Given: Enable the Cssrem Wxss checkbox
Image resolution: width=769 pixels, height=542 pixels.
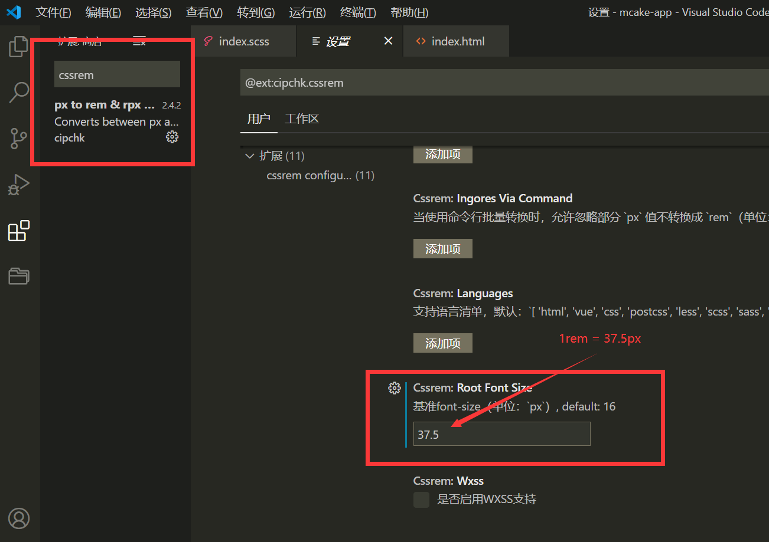Looking at the screenshot, I should (x=421, y=500).
